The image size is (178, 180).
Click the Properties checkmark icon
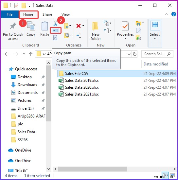click(x=125, y=26)
